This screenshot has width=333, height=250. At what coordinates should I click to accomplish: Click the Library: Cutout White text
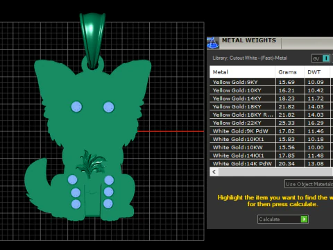pyautogui.click(x=250, y=58)
